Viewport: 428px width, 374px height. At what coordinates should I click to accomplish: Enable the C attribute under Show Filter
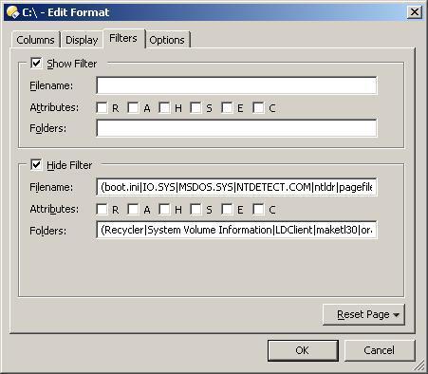[258, 107]
